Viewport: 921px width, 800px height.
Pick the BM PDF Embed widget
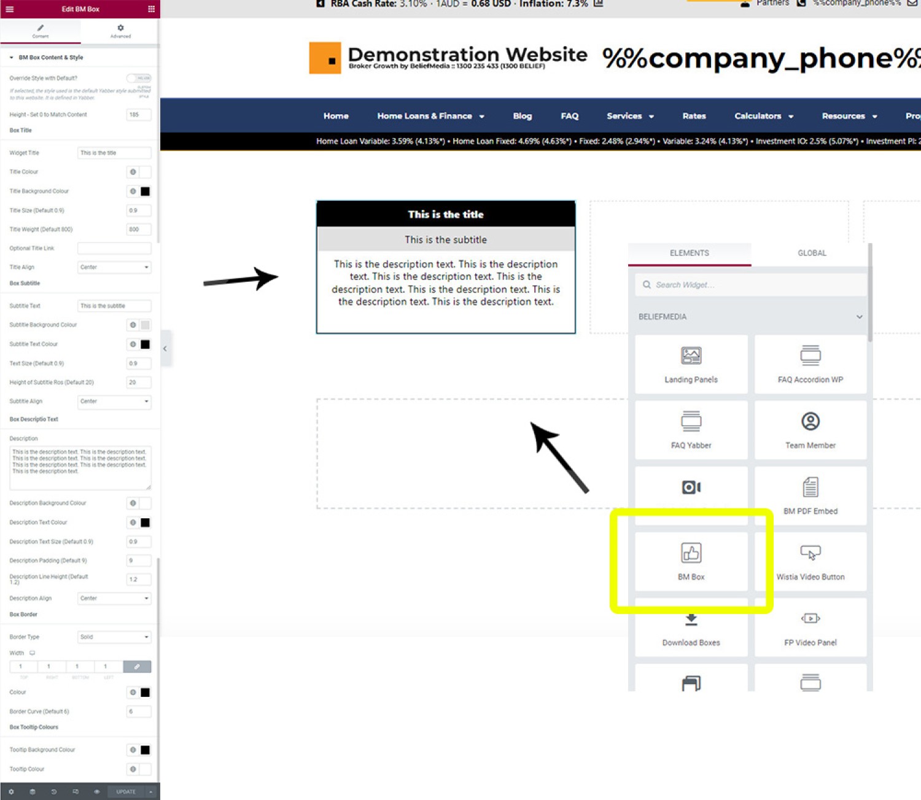coord(810,495)
